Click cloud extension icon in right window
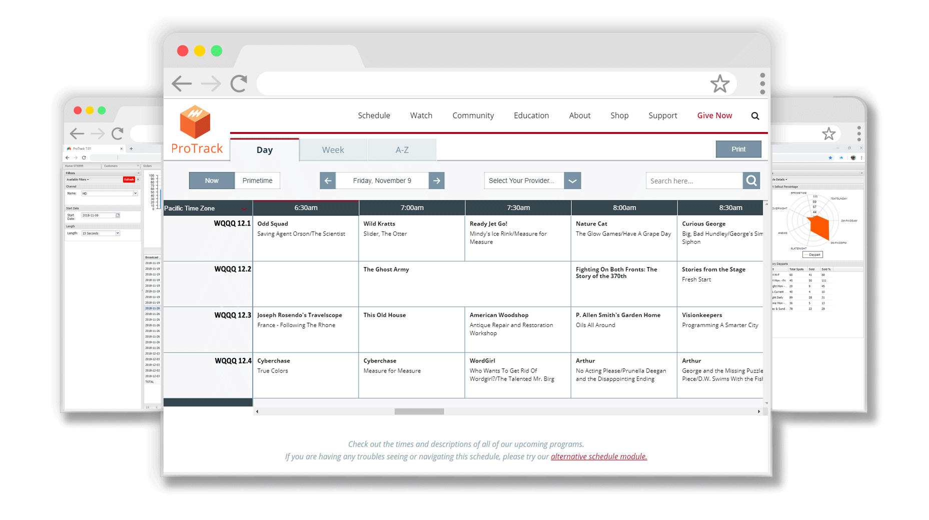Viewport: 929px width, 520px height. click(841, 157)
